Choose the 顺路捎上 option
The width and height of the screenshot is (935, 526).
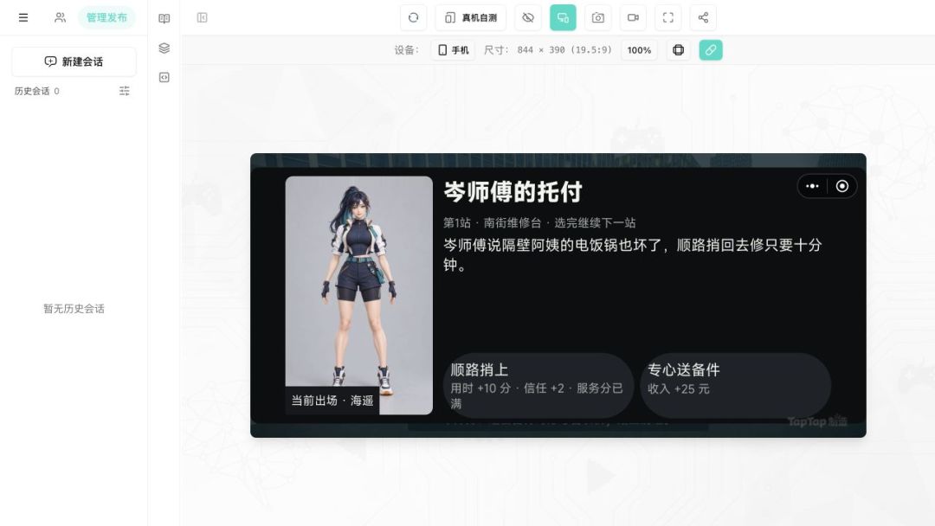click(538, 385)
